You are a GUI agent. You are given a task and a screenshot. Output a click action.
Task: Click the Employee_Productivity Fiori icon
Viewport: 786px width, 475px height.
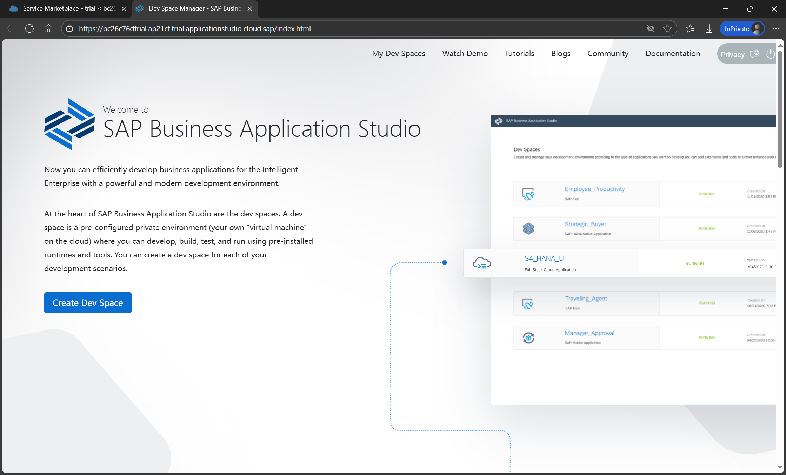528,194
